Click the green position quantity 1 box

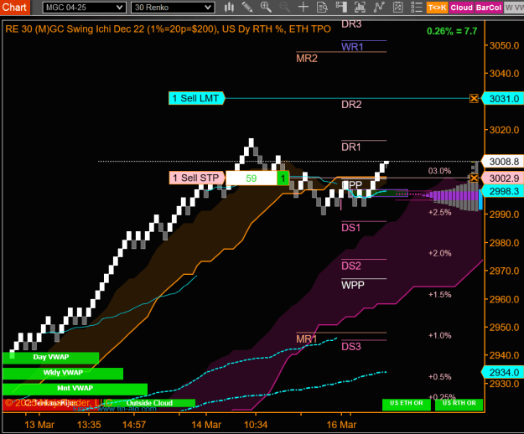283,178
